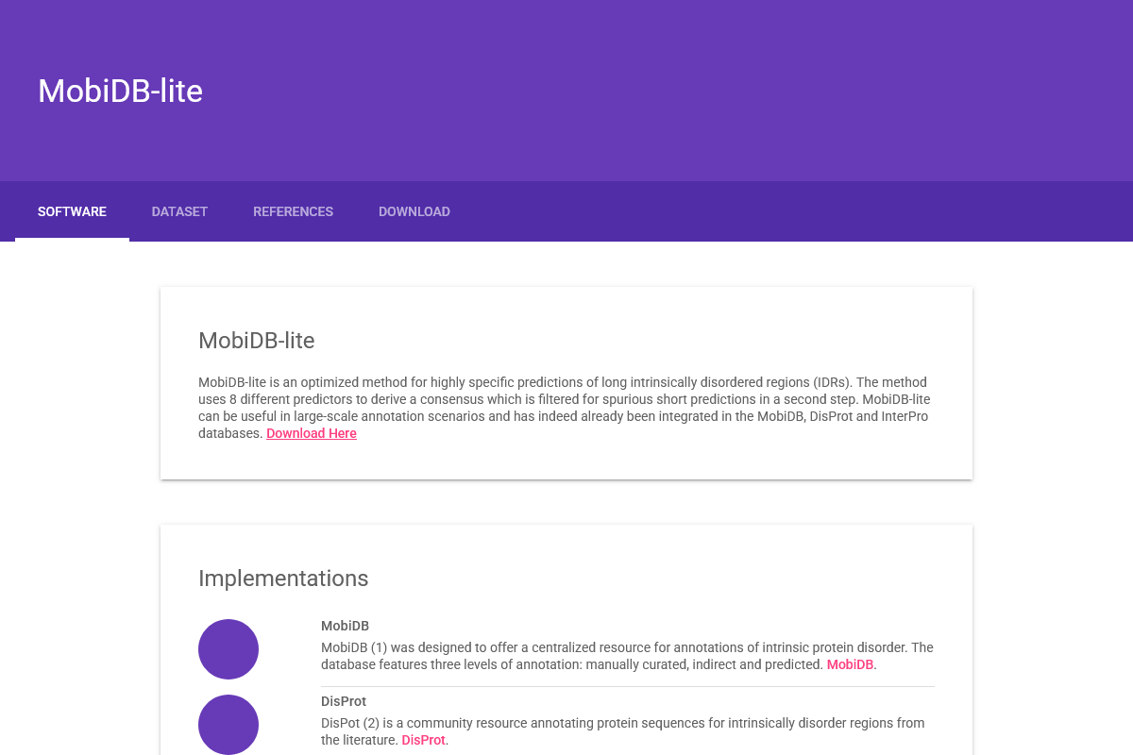Image resolution: width=1133 pixels, height=755 pixels.
Task: Open the REFERENCES tab
Action: 293,211
